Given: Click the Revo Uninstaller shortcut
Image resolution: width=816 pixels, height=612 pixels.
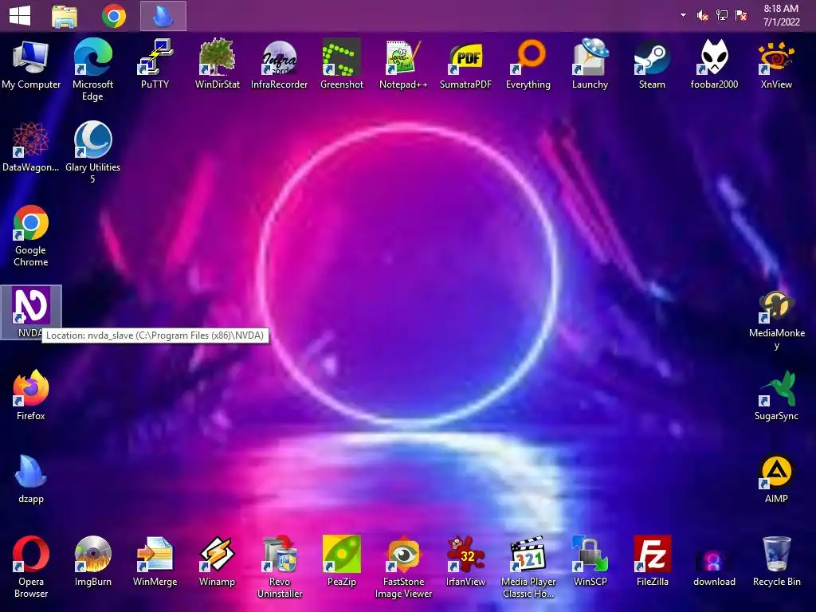Looking at the screenshot, I should tap(280, 567).
